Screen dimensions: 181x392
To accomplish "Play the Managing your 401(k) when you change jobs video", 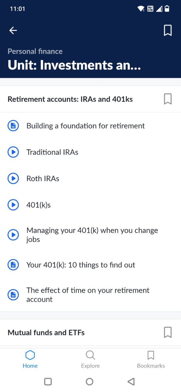I will click(x=13, y=235).
